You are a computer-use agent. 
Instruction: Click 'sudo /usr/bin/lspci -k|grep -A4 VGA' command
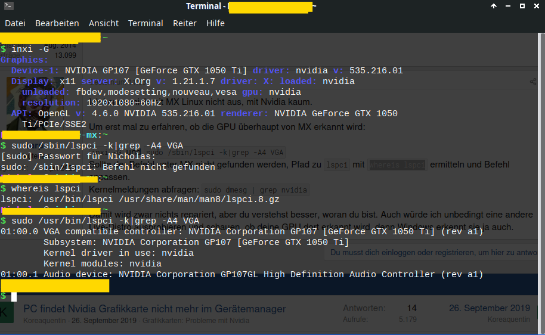105,221
